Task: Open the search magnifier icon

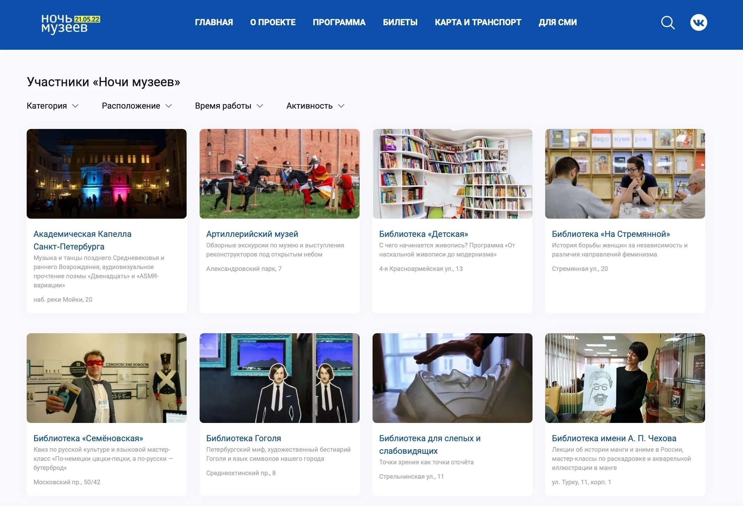Action: [668, 23]
